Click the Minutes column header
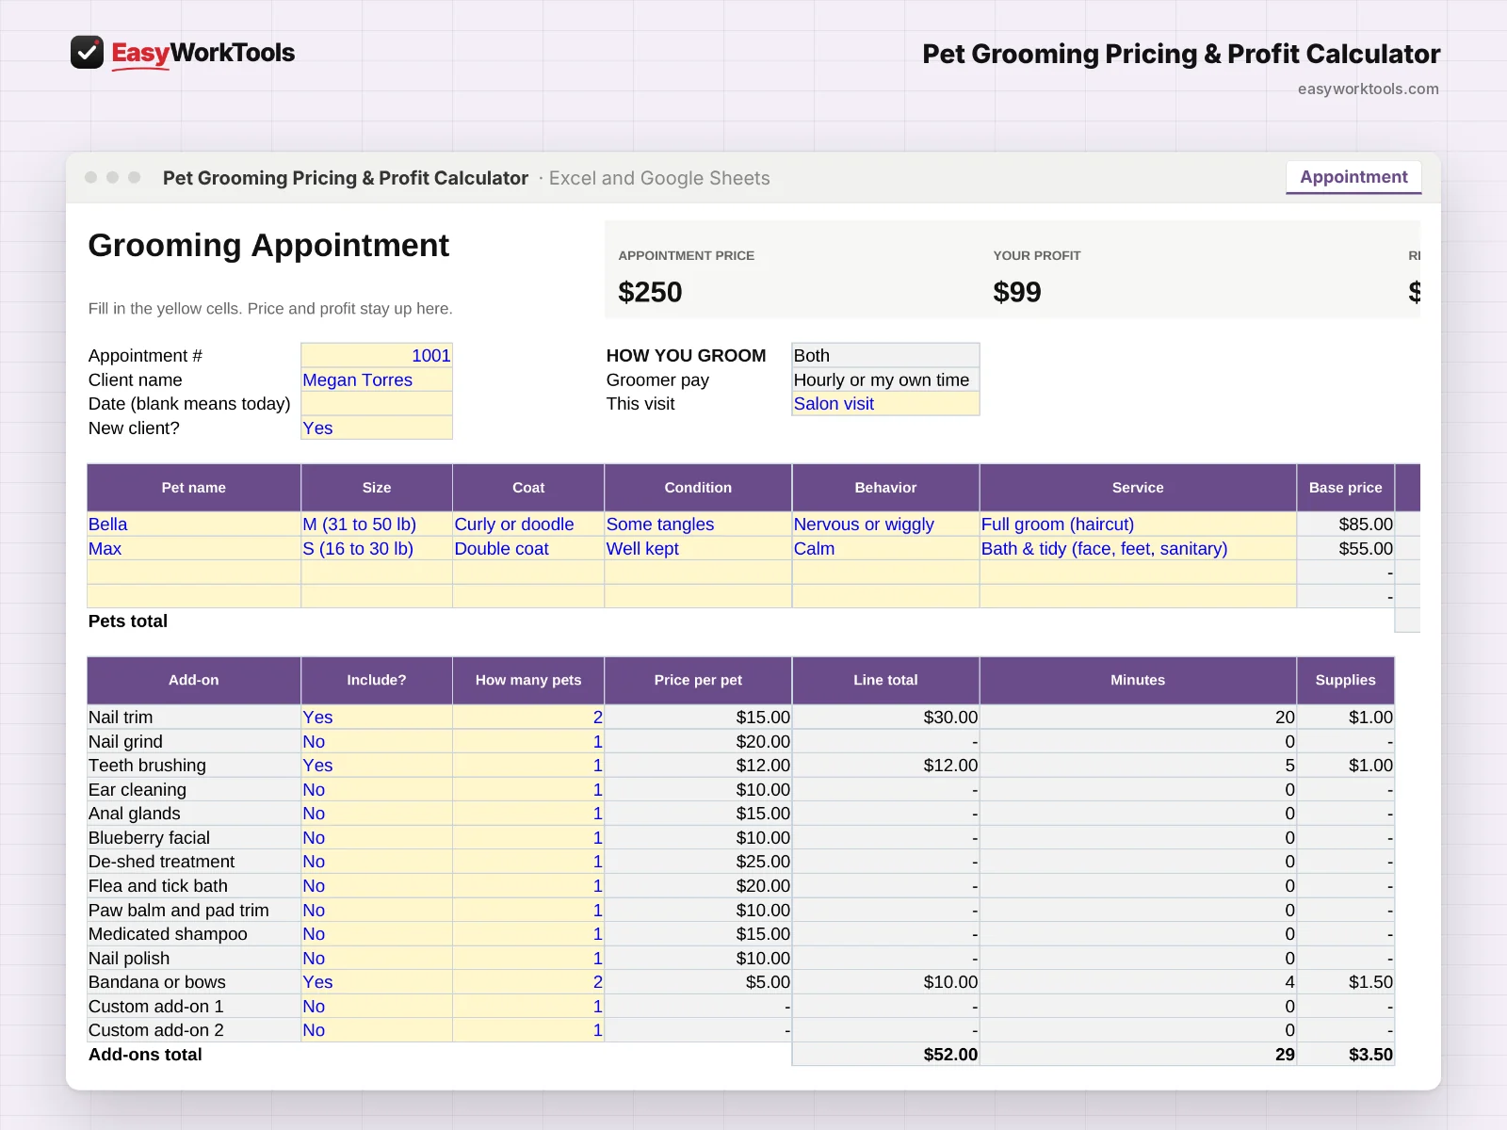The height and width of the screenshot is (1130, 1507). (x=1138, y=679)
